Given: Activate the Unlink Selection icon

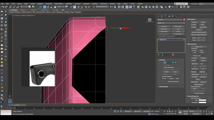Looking at the screenshot, I should (x=14, y=7).
